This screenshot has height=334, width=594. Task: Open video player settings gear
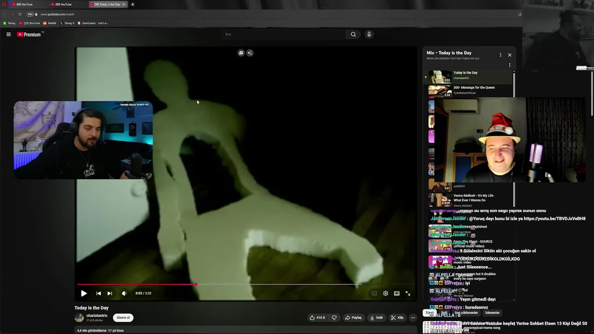pos(386,293)
